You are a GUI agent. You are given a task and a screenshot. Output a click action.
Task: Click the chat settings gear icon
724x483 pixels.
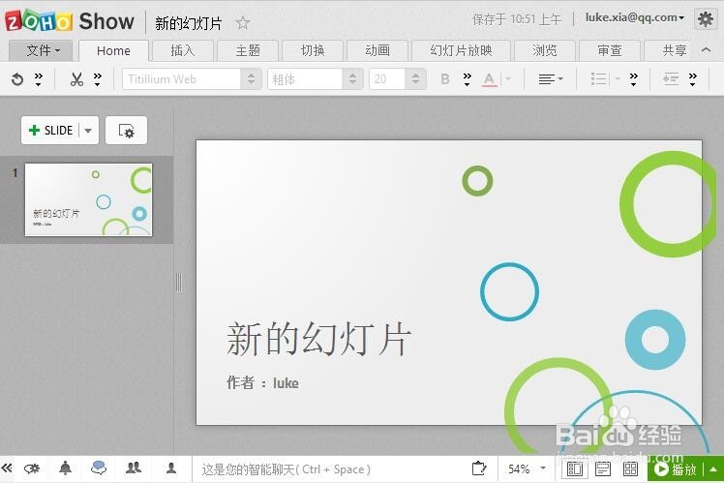(x=32, y=469)
